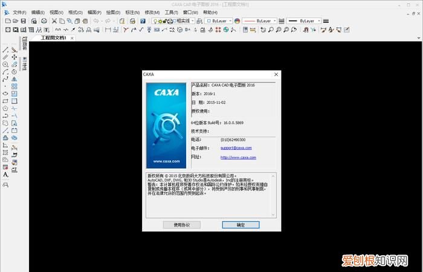Screen dimensions: 423x272
Task: Close the CAXA about dialog
Action: pyautogui.click(x=276, y=74)
